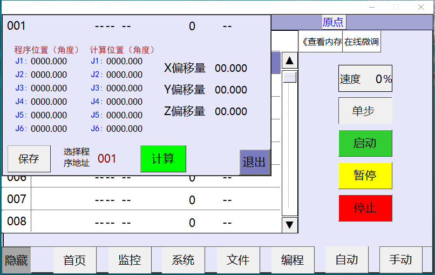Toggle the 单步 single-step mode button
Image resolution: width=435 pixels, height=275 pixels.
[x=365, y=111]
